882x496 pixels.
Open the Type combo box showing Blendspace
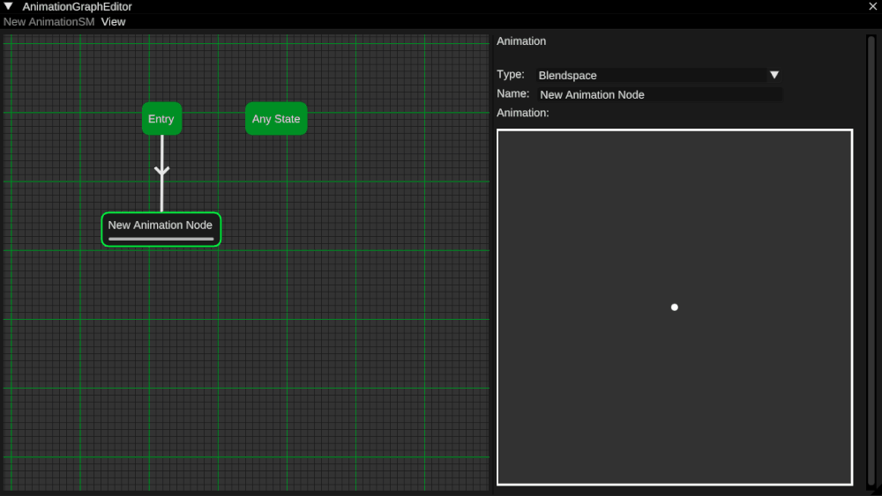click(651, 76)
